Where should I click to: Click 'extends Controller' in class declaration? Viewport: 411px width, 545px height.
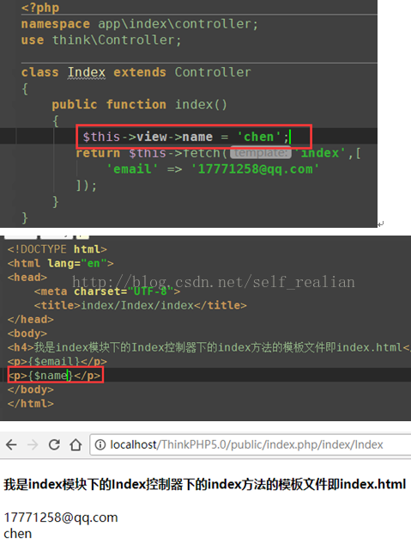[x=182, y=72]
